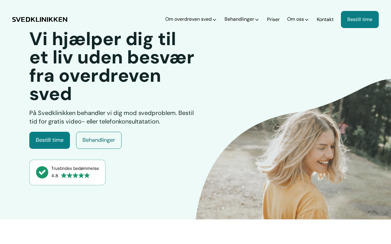This screenshot has height=244, width=391.
Task: Click the green Trustindex checkmark badge icon
Action: click(42, 172)
